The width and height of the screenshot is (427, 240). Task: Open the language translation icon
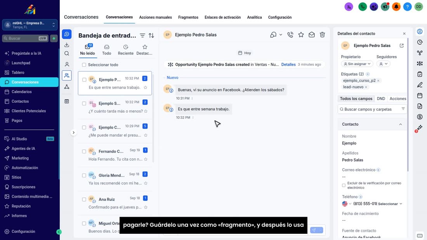pos(349,7)
